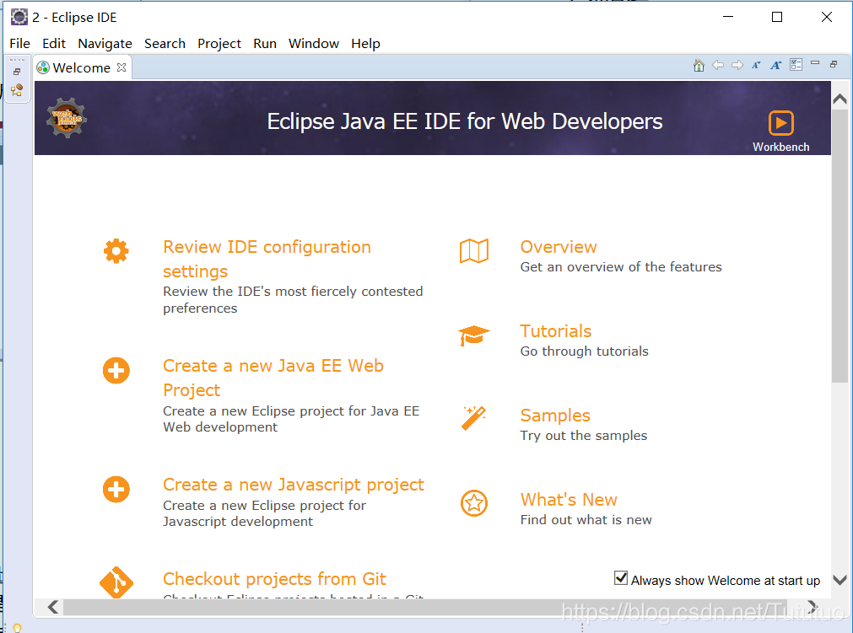Open the Customize page layout icon
Viewport: 853px width, 633px height.
coord(796,65)
